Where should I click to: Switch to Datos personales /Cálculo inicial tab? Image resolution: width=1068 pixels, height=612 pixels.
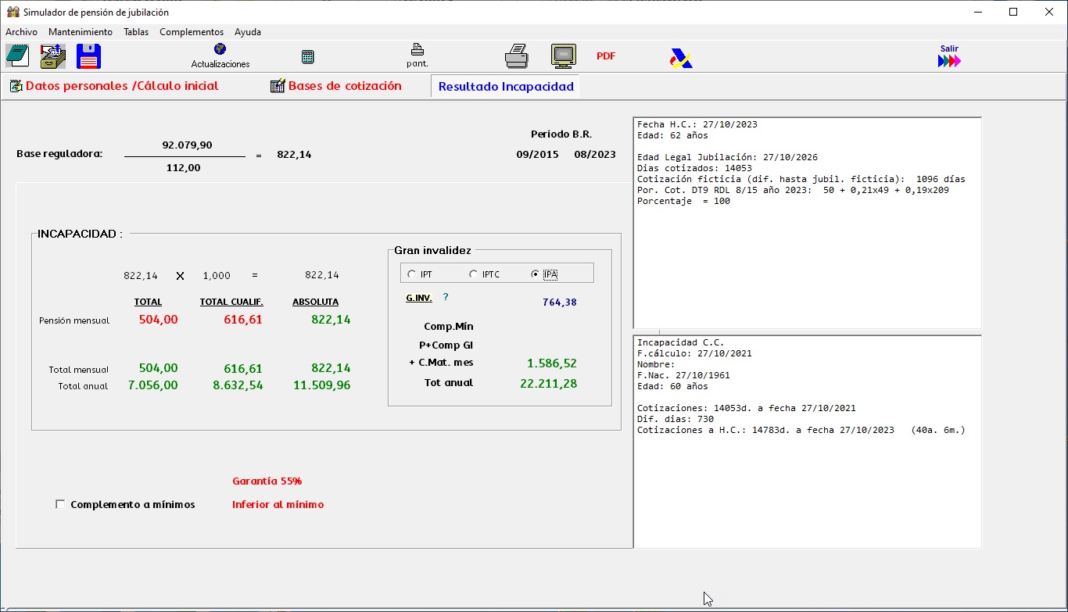click(x=114, y=86)
